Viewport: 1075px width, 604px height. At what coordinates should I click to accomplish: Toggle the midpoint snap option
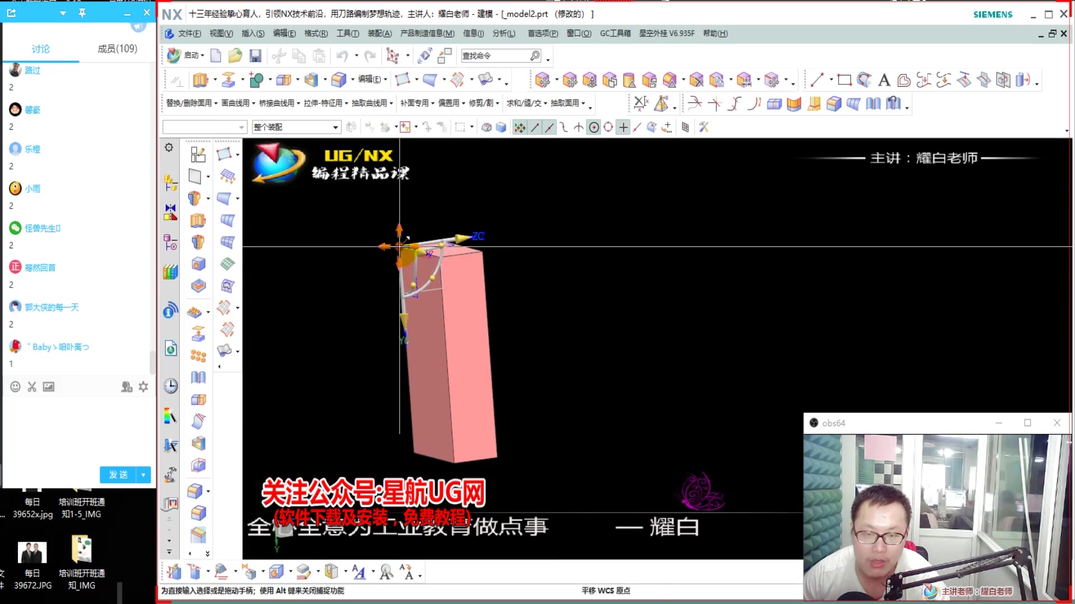click(x=549, y=128)
